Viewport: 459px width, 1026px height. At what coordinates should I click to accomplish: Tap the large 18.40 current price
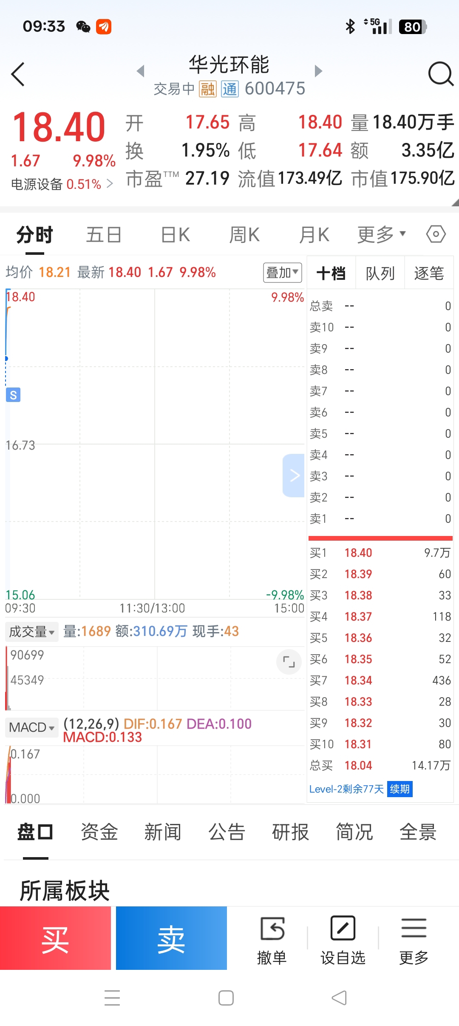(x=59, y=127)
